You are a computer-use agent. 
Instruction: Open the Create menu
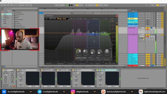click(7, 3)
